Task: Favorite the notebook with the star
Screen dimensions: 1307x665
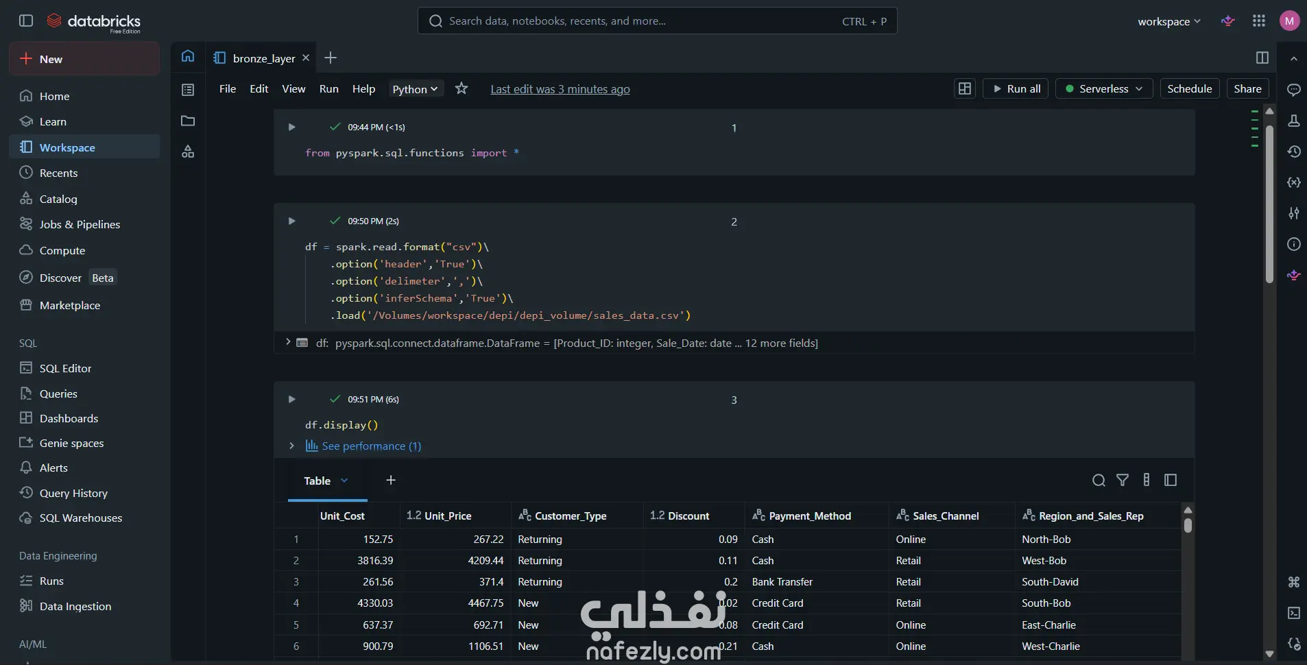Action: [461, 88]
